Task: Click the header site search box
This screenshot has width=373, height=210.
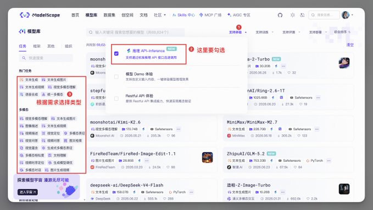Action: (324, 15)
